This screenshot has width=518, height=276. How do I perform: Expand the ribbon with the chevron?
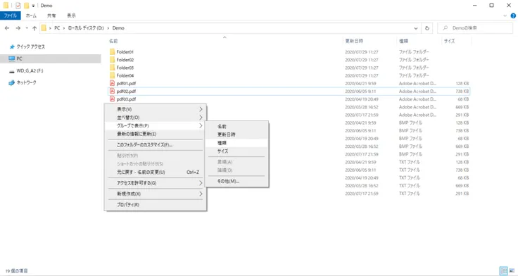coord(505,15)
